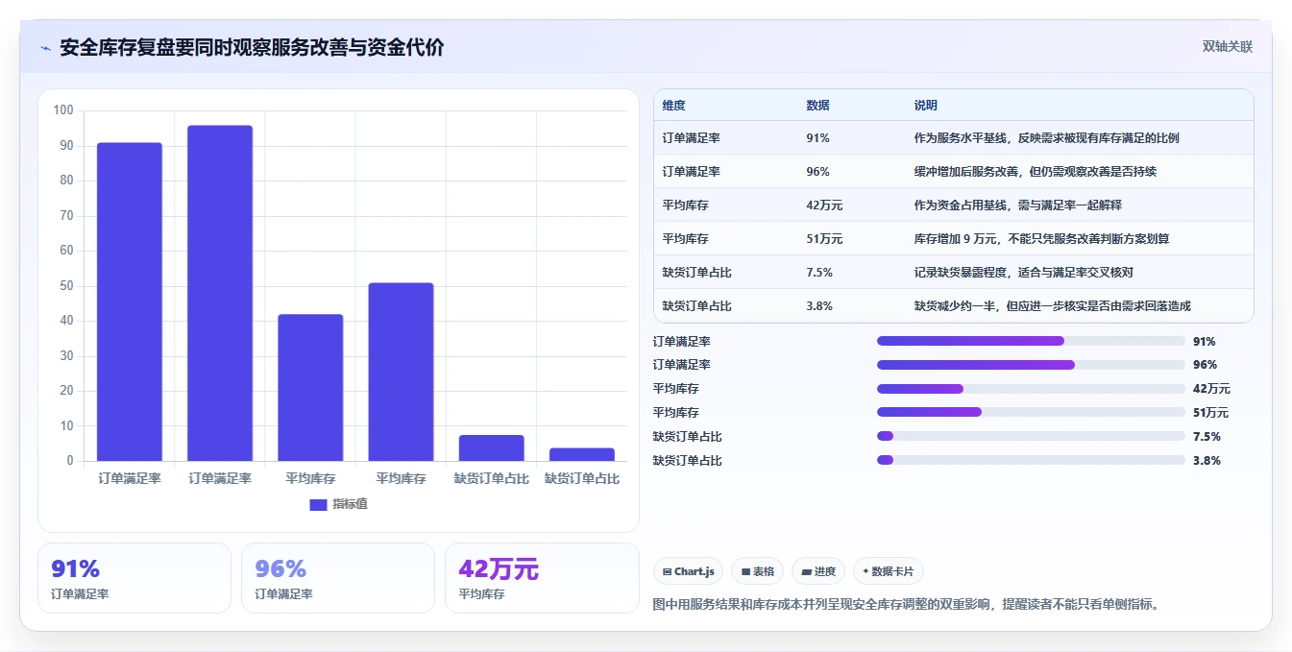This screenshot has height=652, width=1292.
Task: Click the 平均库存 chart bar at 51
Action: point(401,372)
